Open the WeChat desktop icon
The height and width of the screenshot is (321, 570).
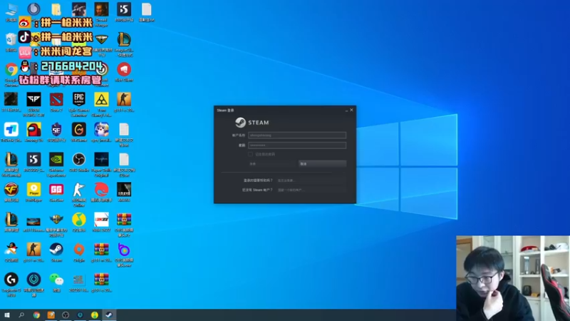[x=56, y=280]
